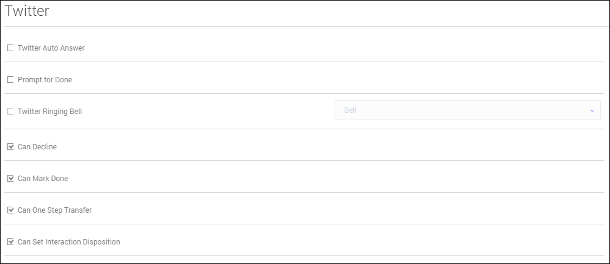This screenshot has height=264, width=610.
Task: Click the selected "Bell" value text
Action: click(x=350, y=110)
